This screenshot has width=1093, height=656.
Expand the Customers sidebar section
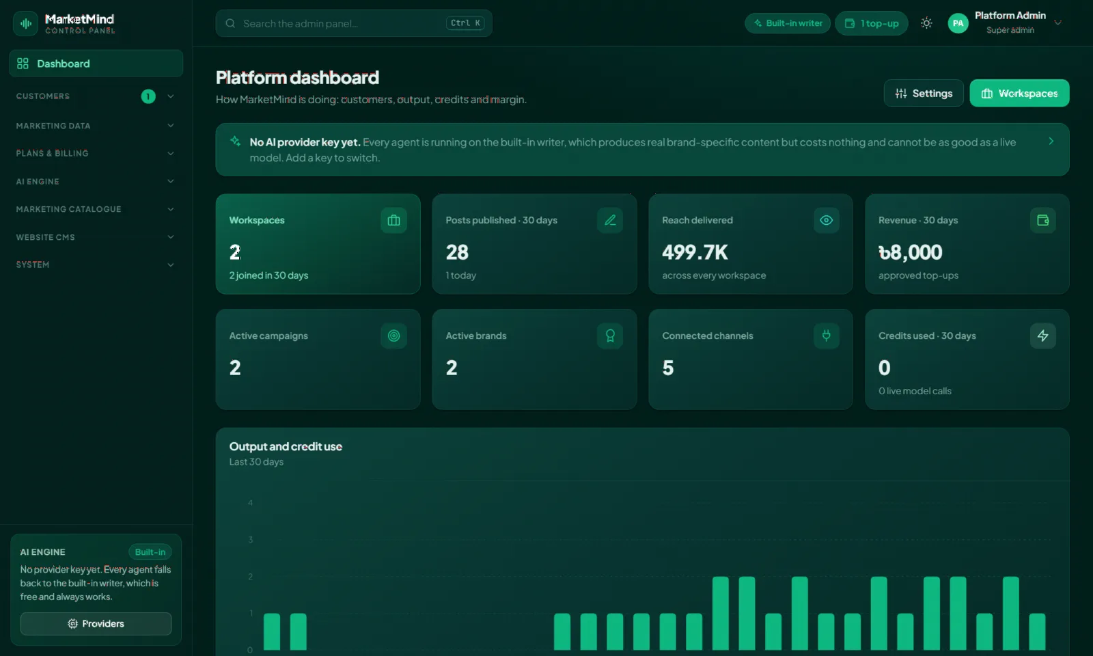96,96
